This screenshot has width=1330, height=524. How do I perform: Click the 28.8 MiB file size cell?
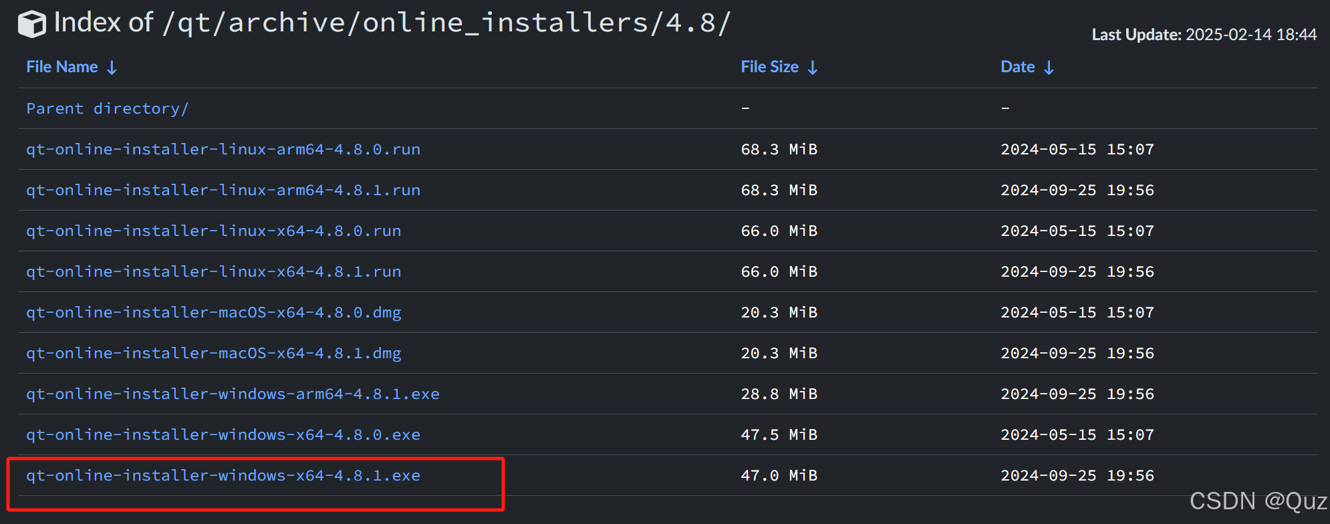click(x=779, y=394)
